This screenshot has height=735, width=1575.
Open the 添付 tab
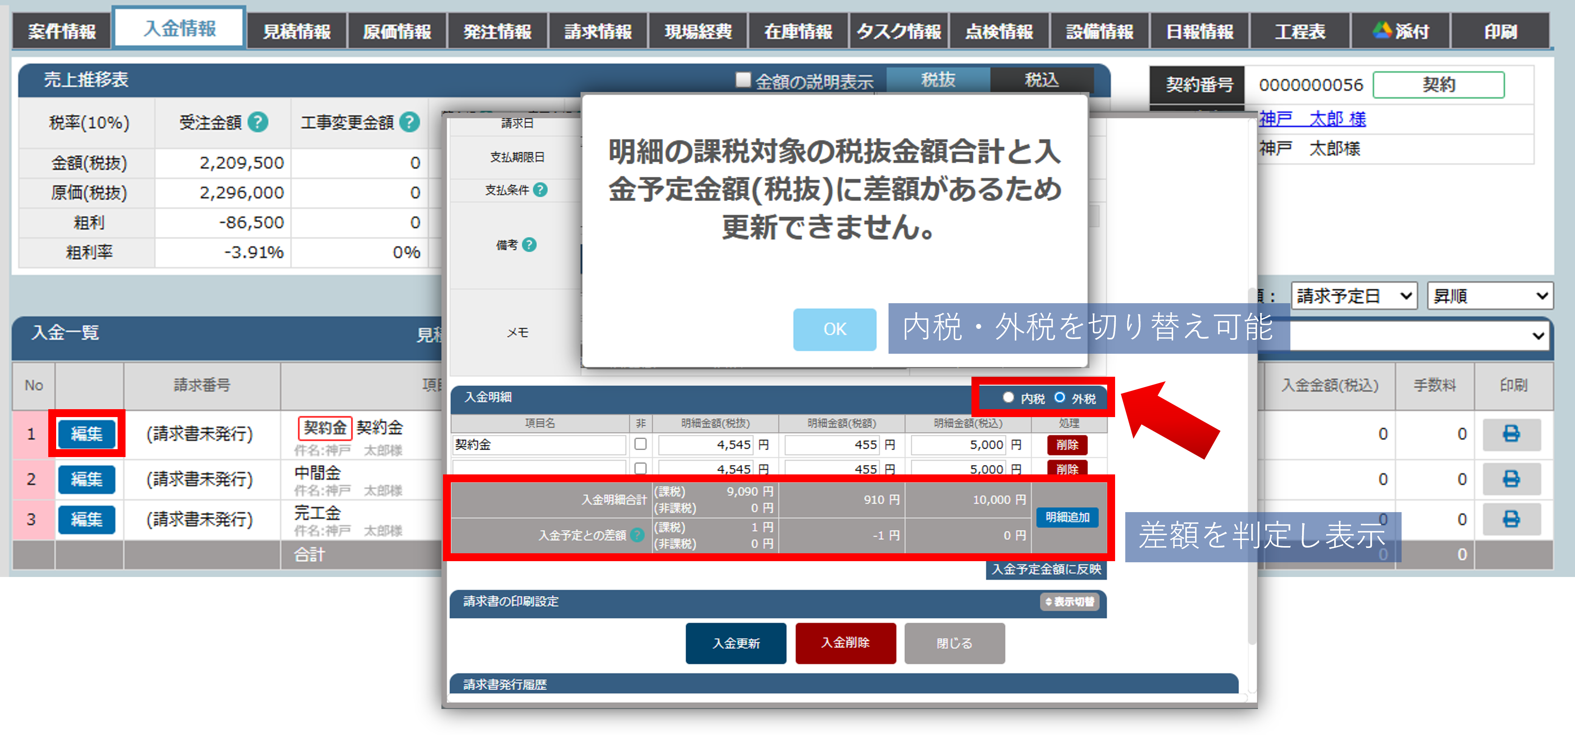1400,31
